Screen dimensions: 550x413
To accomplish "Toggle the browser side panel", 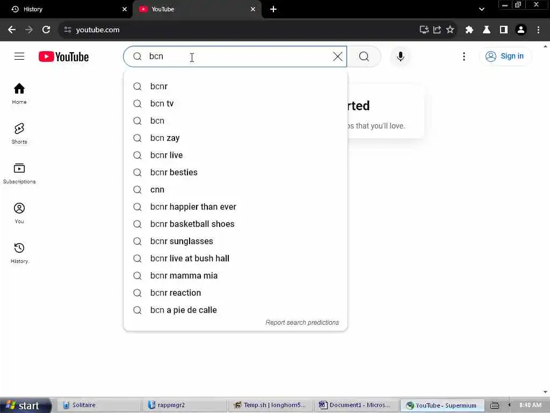I will [504, 30].
